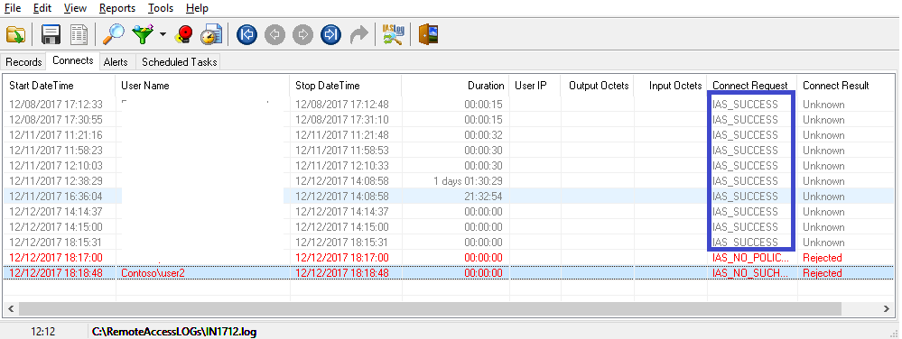This screenshot has height=339, width=902.
Task: Click the scrollbar left arrow
Action: (x=10, y=309)
